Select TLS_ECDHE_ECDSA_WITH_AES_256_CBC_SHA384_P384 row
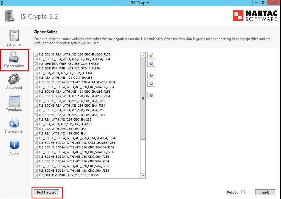This screenshot has width=281, height=199. coord(87,147)
